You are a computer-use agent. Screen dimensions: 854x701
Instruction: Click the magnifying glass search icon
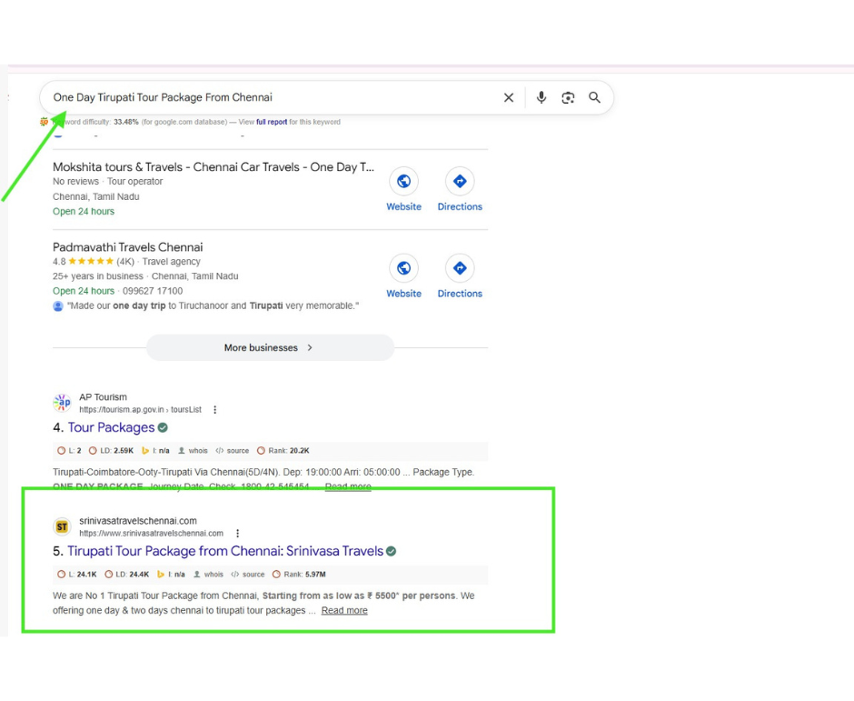coord(594,97)
